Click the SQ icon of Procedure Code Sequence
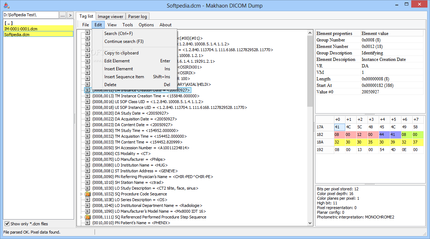The image size is (430, 239). coord(87,194)
